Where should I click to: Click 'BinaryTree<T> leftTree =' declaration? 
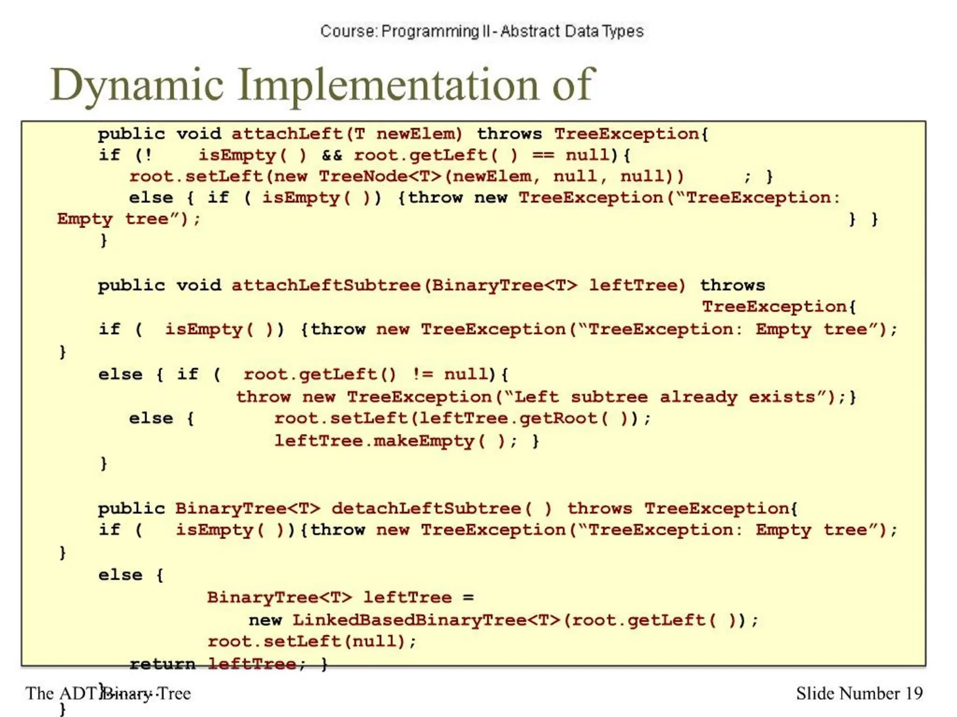click(340, 597)
